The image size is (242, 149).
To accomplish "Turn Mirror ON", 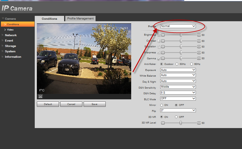I will [x=162, y=105].
